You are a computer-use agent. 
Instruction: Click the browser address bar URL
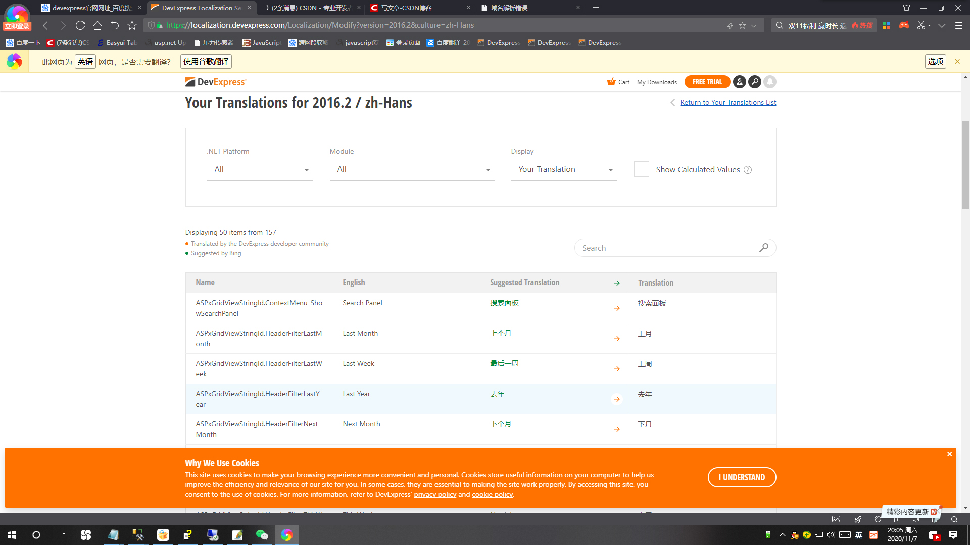pos(320,25)
